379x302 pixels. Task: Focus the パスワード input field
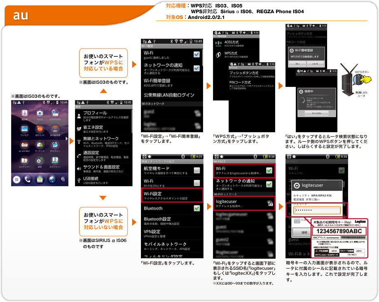[x=317, y=210]
